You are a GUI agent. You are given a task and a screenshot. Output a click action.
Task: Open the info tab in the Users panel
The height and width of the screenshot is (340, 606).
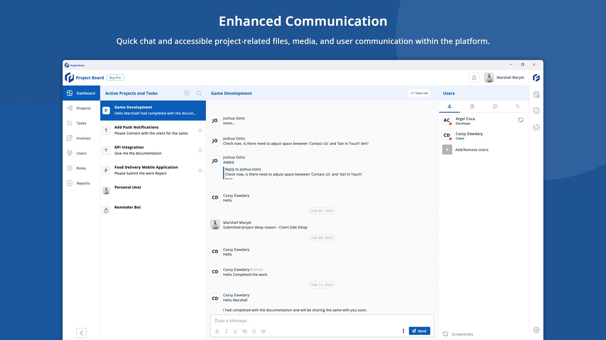[x=495, y=106]
